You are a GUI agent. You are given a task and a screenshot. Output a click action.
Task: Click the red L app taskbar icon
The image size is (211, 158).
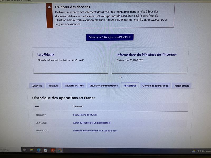53,150
